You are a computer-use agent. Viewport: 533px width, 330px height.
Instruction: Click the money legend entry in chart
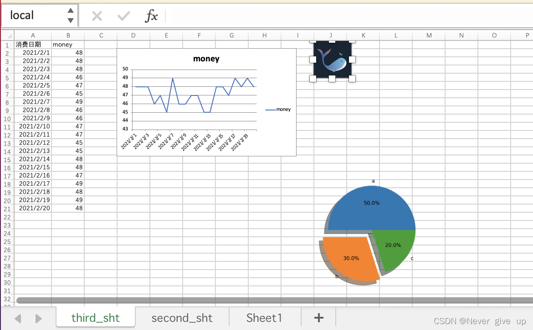coord(278,109)
